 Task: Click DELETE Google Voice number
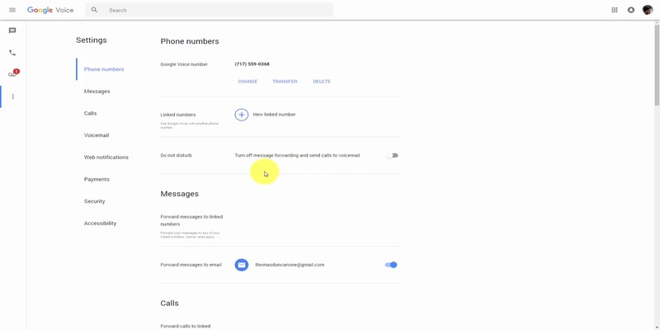point(322,82)
